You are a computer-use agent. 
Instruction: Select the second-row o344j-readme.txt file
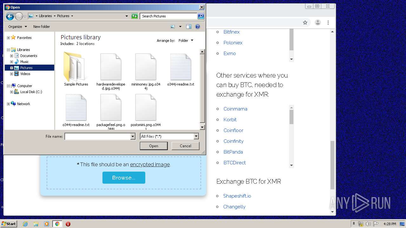point(76,110)
